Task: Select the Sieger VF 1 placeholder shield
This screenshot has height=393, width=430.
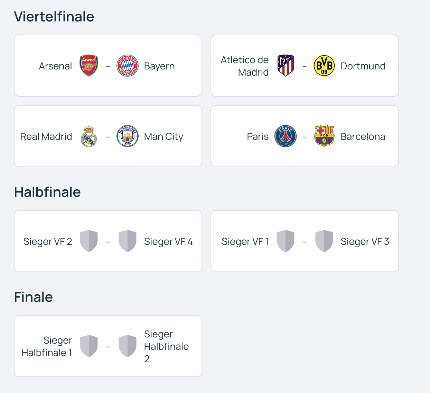Action: (286, 241)
